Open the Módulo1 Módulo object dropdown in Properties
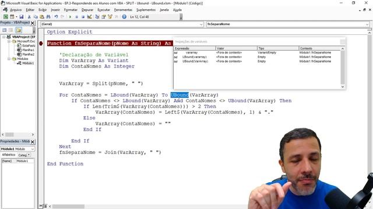Image resolution: width=373 pixels, height=209 pixels. [33, 149]
